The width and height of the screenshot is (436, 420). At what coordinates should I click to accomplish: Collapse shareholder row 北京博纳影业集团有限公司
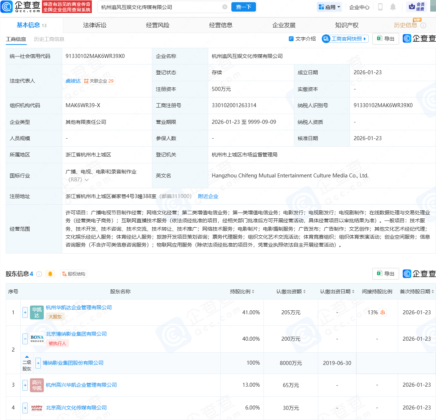click(25, 339)
